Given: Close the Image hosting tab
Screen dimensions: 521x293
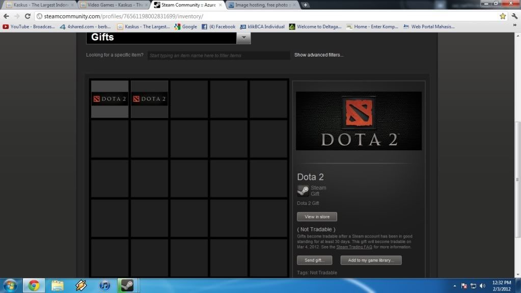Looking at the screenshot, I should tap(294, 5).
